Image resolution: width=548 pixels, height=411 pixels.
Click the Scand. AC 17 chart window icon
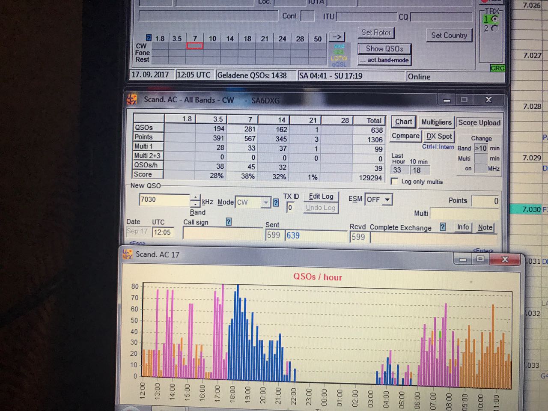(127, 254)
